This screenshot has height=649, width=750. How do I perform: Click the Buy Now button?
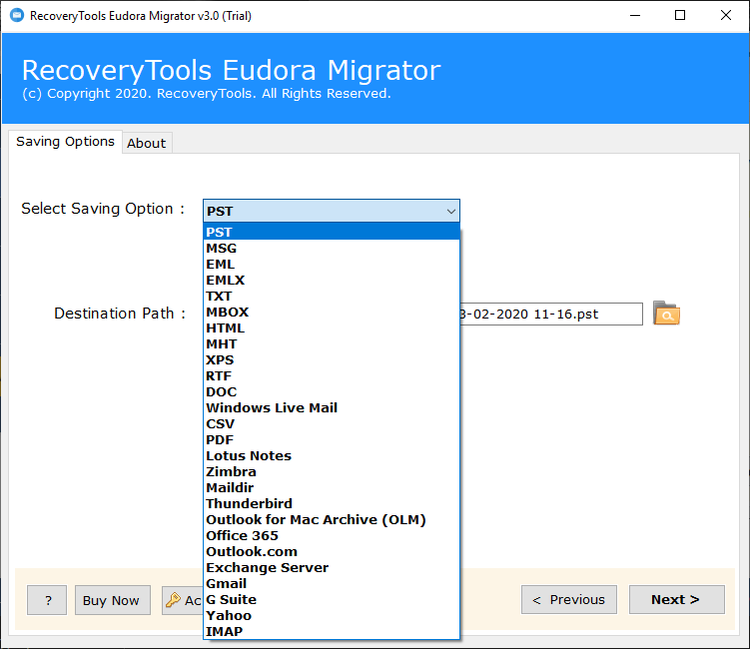[113, 600]
